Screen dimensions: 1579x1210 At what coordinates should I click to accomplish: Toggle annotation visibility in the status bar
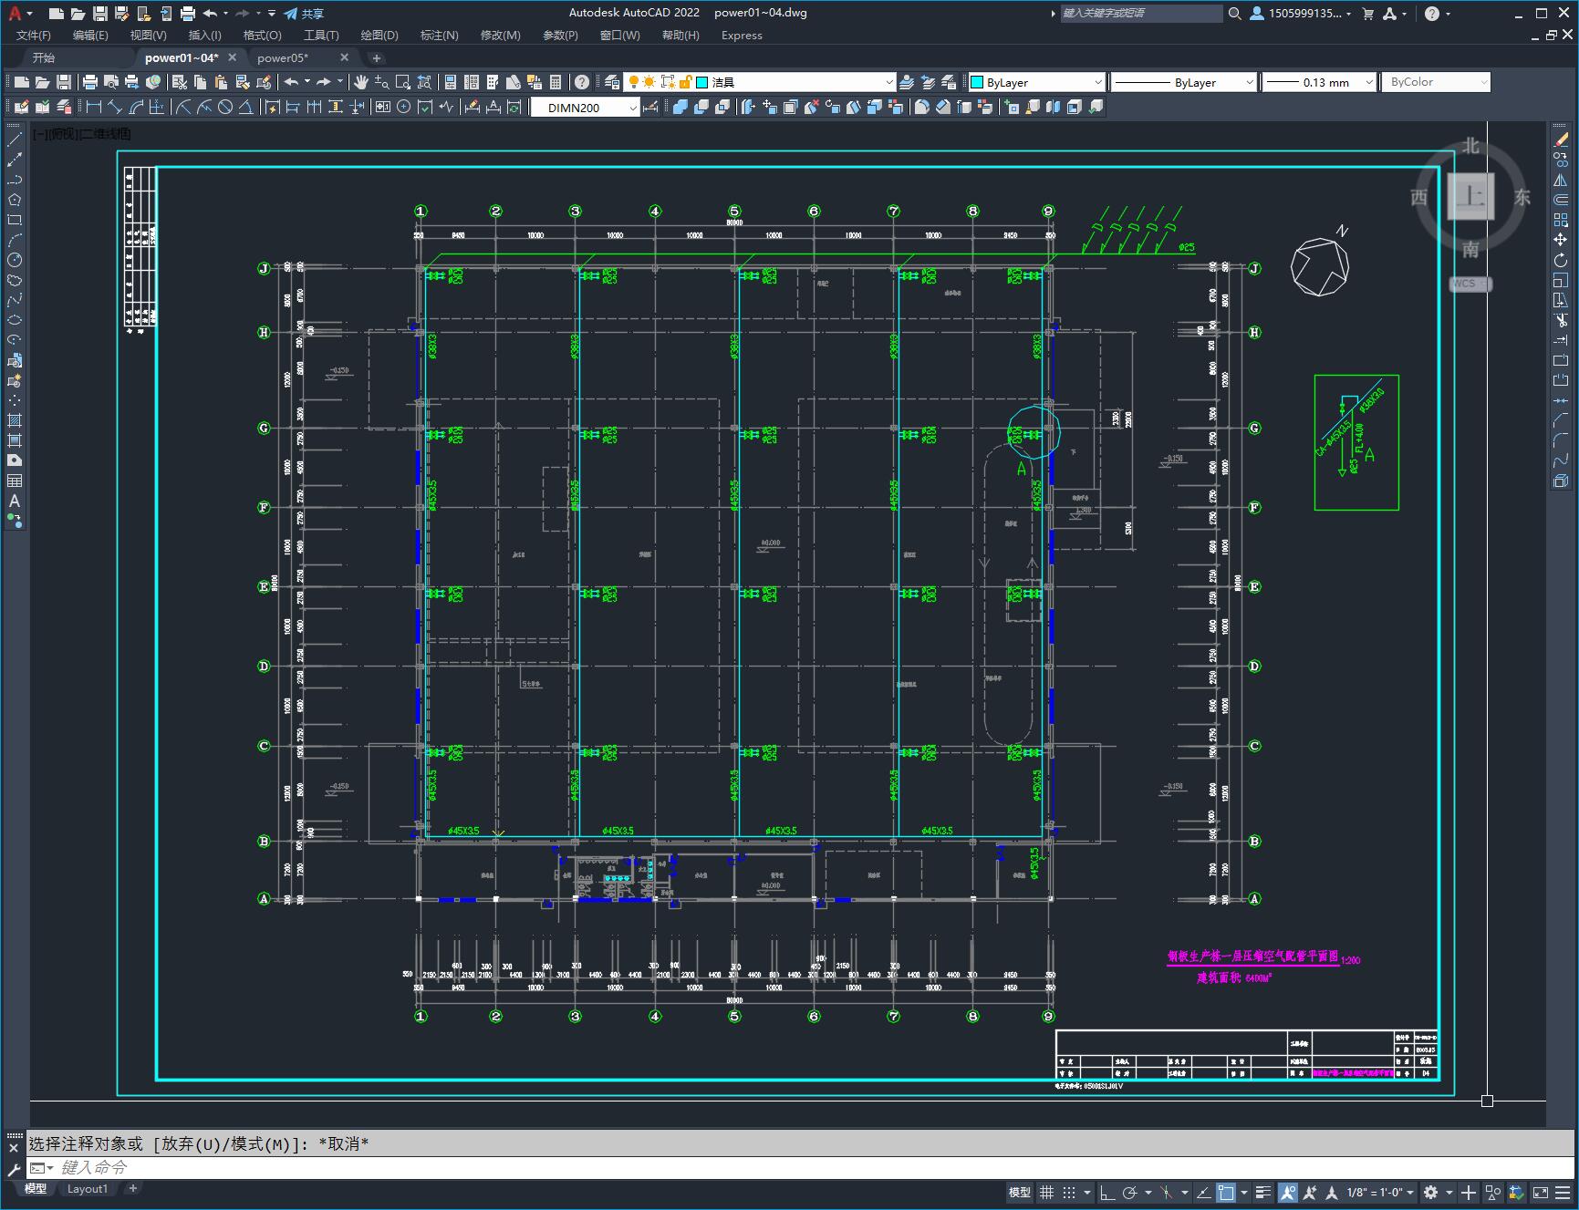[1287, 1192]
